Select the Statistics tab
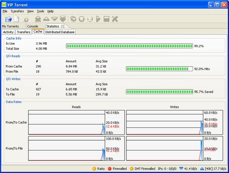 pos(53,26)
